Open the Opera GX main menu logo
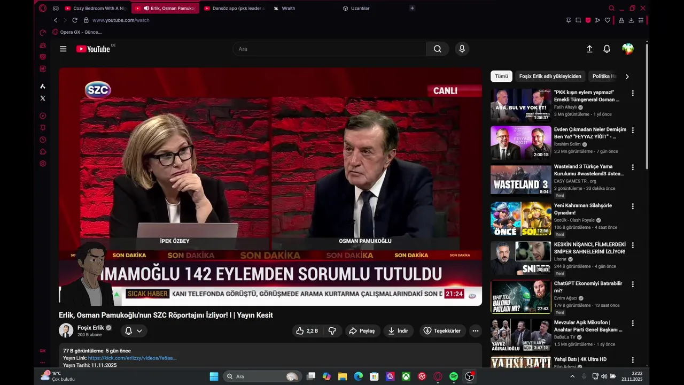Screen dimensions: 684x385 click(x=43, y=8)
